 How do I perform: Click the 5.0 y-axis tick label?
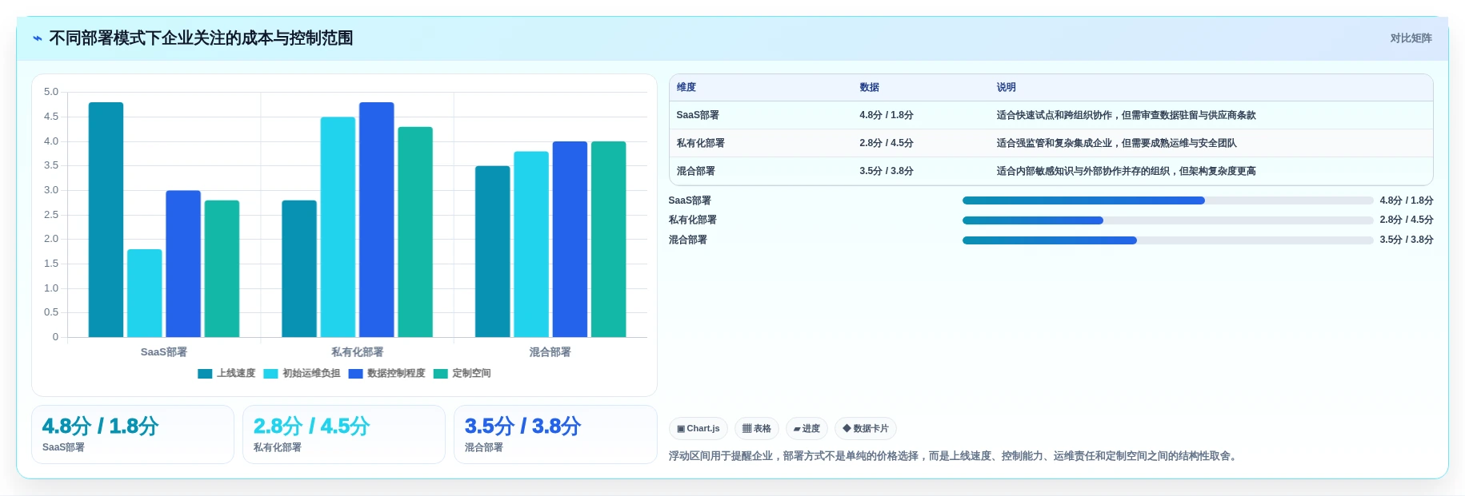click(x=51, y=92)
